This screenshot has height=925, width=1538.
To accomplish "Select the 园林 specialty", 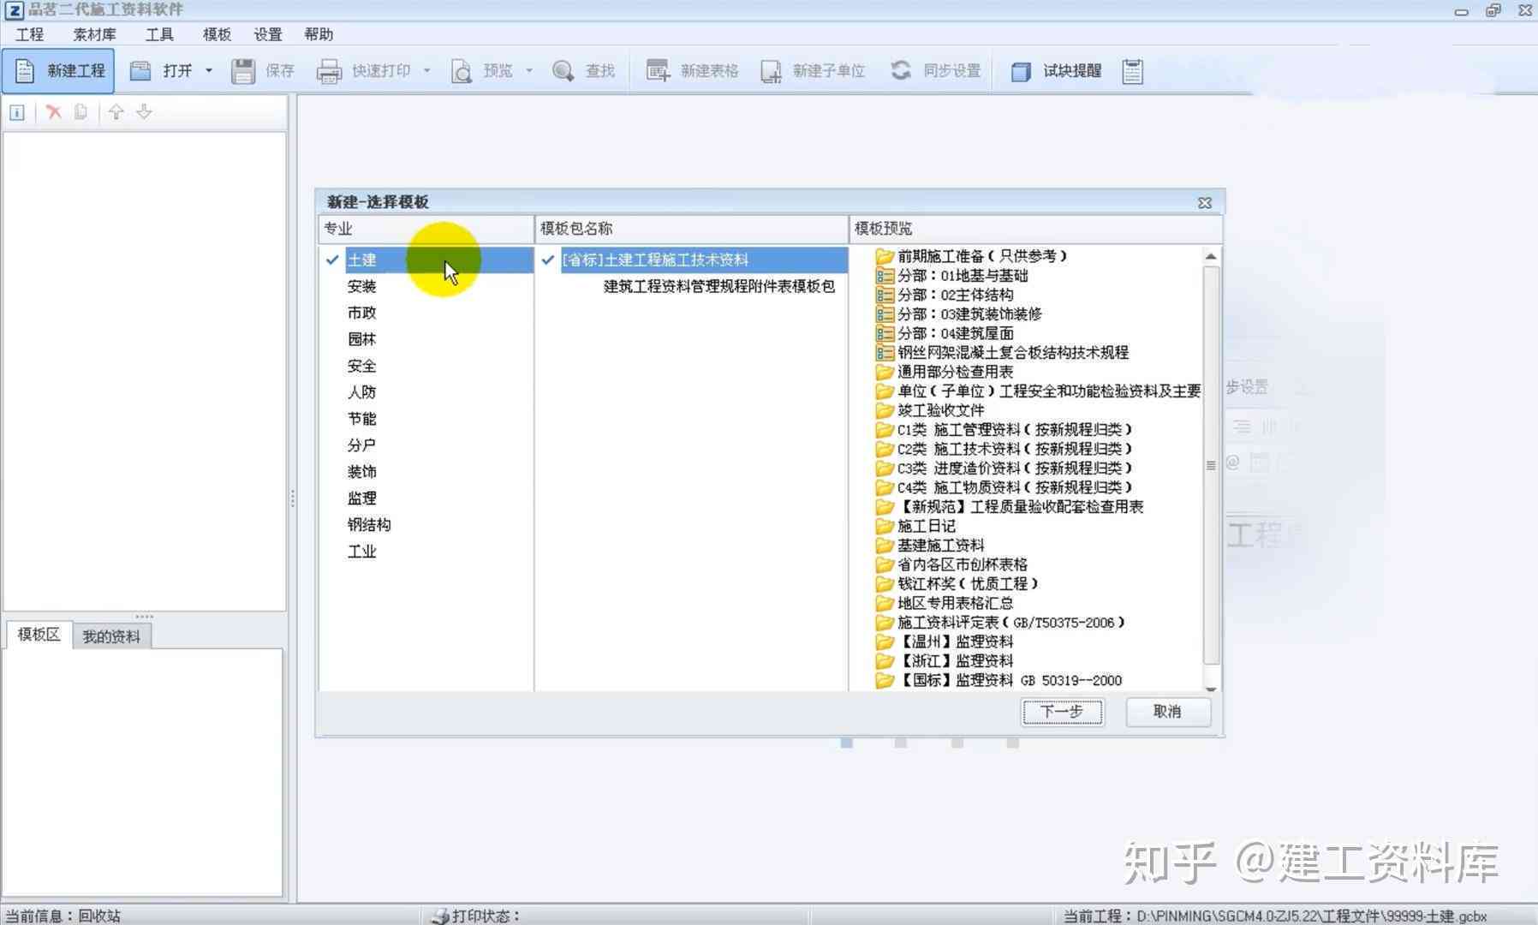I will tap(361, 339).
